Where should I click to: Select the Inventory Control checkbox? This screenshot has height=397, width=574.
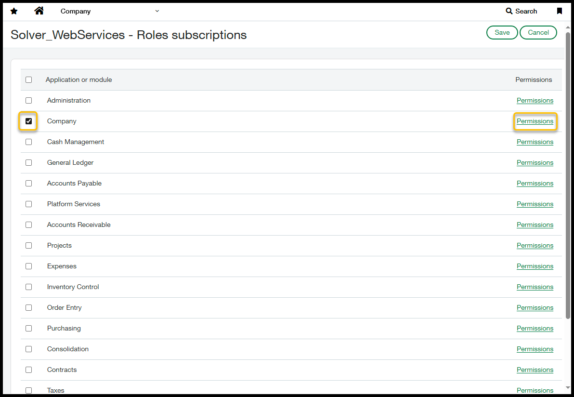pyautogui.click(x=29, y=287)
